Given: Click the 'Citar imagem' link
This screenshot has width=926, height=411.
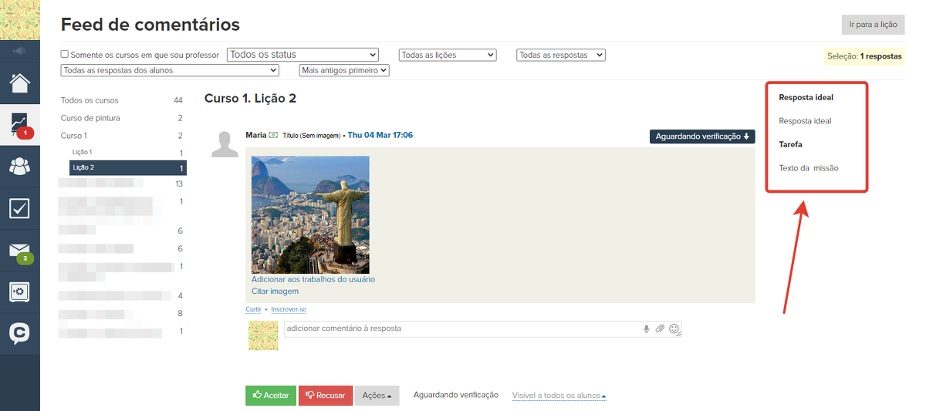Looking at the screenshot, I should [x=275, y=291].
